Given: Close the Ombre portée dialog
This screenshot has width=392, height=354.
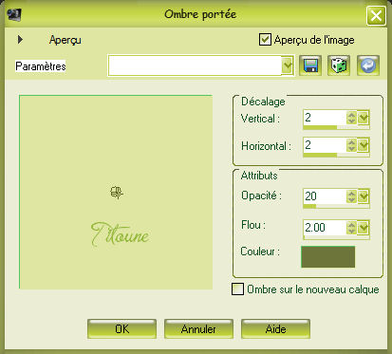Looking at the screenshot, I should (x=376, y=15).
